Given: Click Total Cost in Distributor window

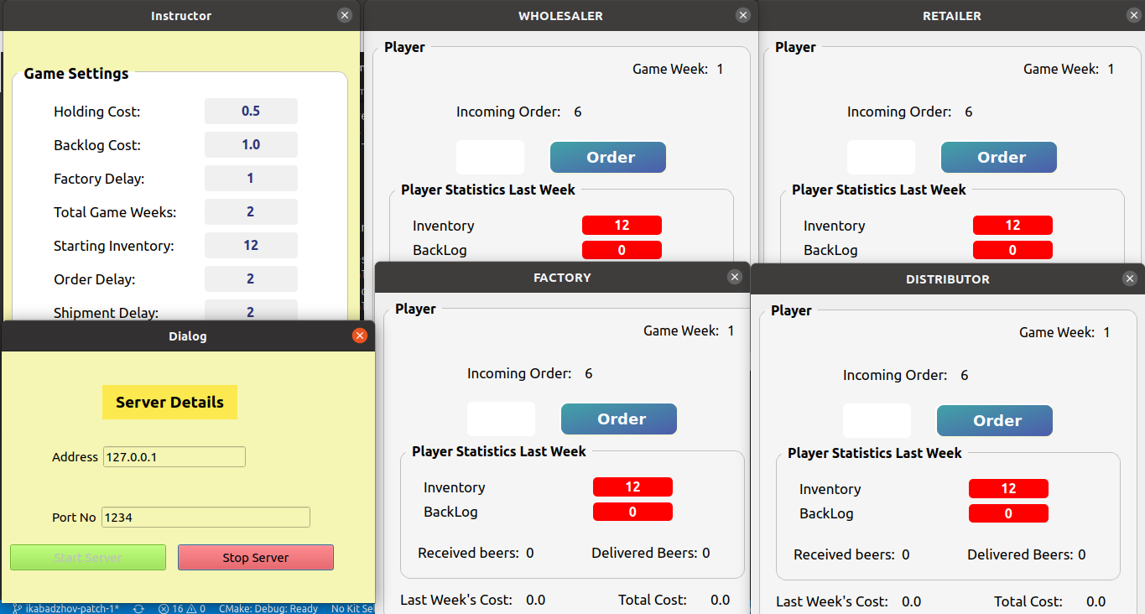Looking at the screenshot, I should point(1028,601).
